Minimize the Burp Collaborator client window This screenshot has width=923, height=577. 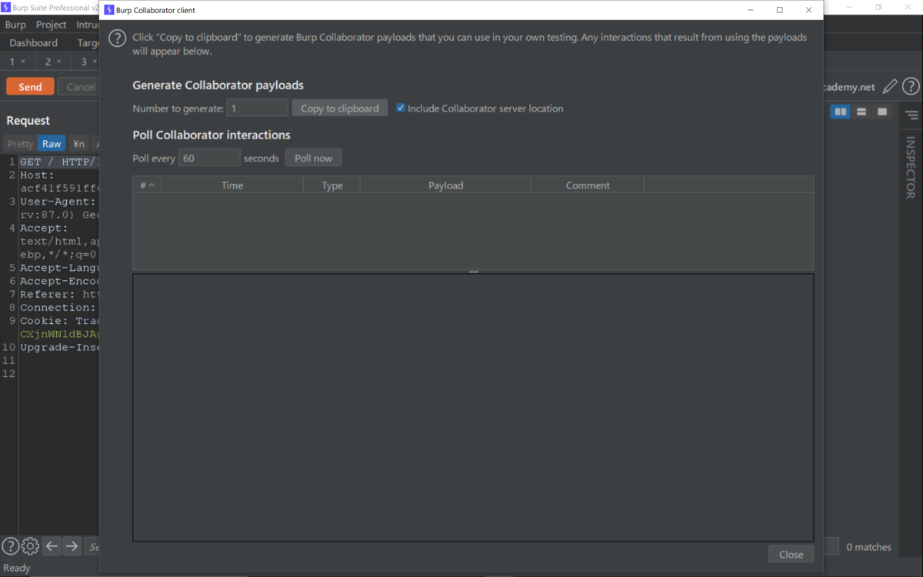(750, 10)
